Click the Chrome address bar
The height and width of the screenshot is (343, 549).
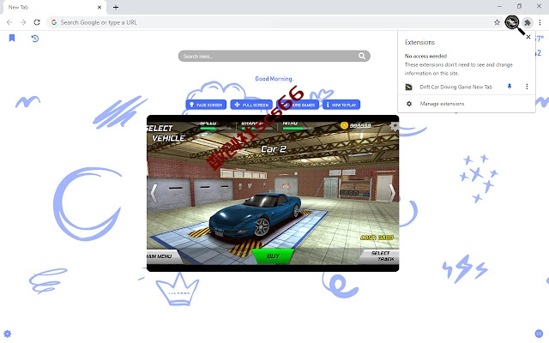pos(274,22)
